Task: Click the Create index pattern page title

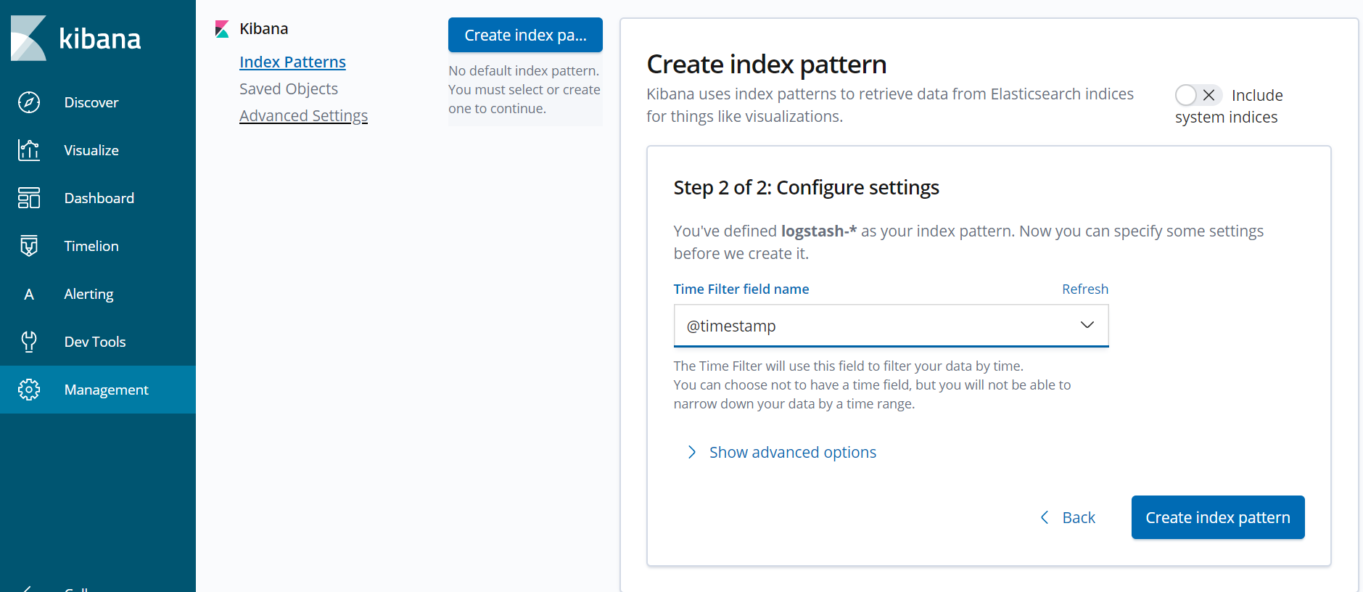Action: tap(767, 64)
